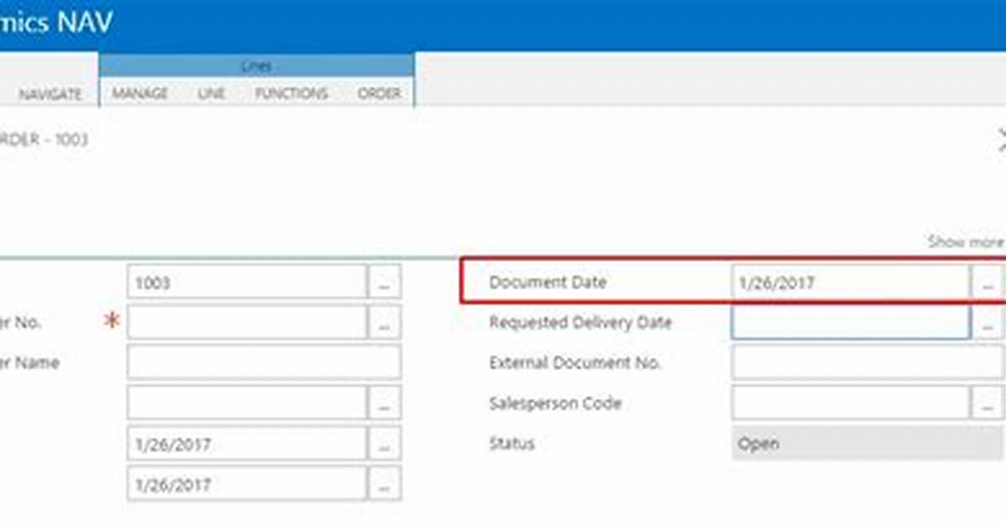Image resolution: width=1006 pixels, height=526 pixels.
Task: Click the field containing 1003
Action: click(247, 282)
